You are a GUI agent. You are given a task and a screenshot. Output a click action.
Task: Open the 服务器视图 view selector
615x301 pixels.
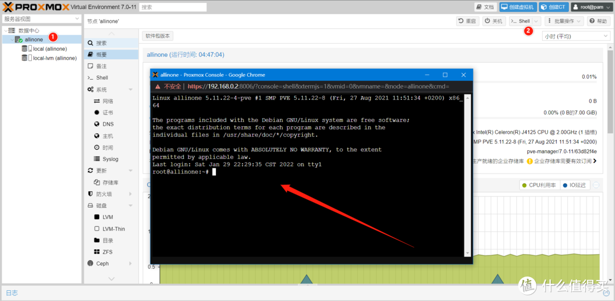click(41, 19)
